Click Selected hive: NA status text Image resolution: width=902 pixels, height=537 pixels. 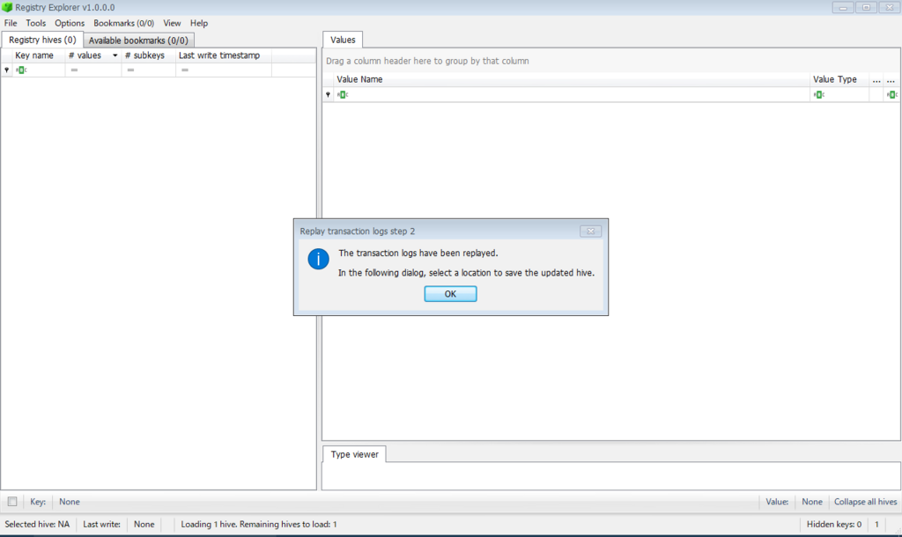(37, 524)
